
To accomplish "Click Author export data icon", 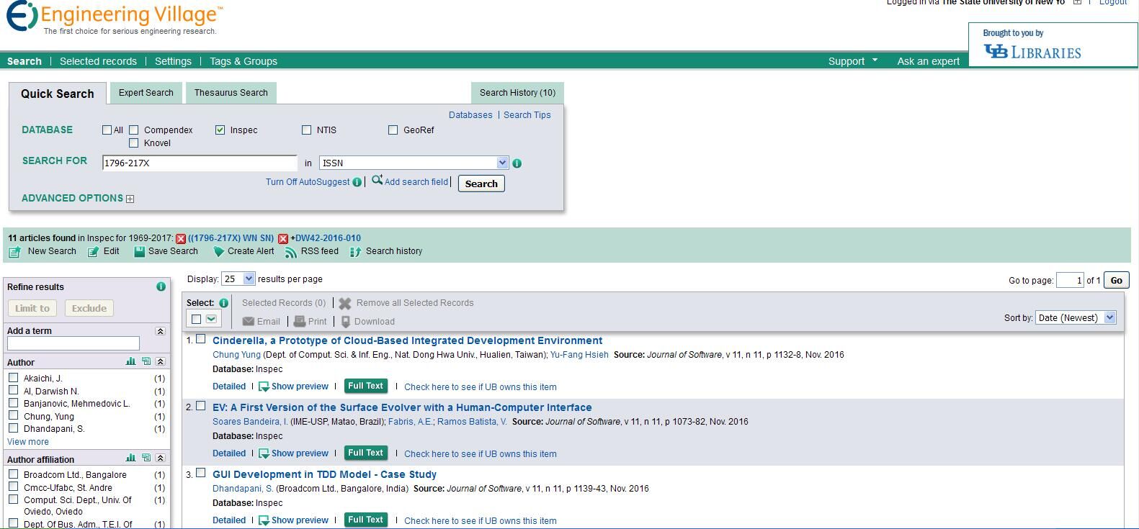I will pyautogui.click(x=146, y=361).
